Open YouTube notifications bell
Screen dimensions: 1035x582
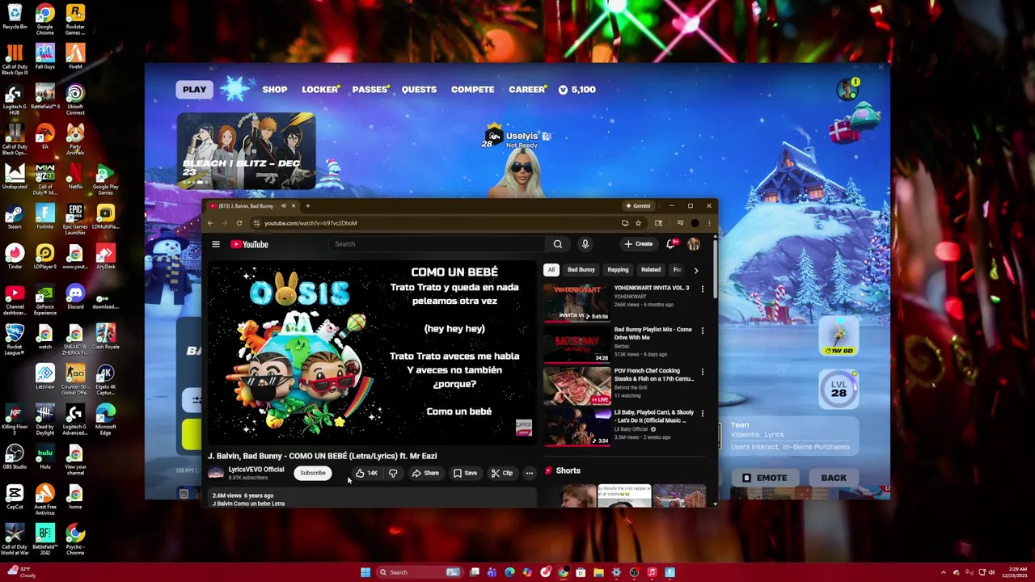[671, 244]
